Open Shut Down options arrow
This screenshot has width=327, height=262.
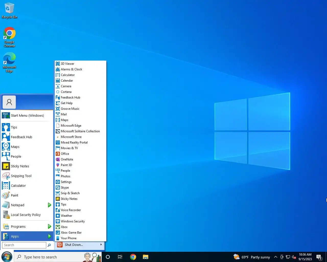101,245
